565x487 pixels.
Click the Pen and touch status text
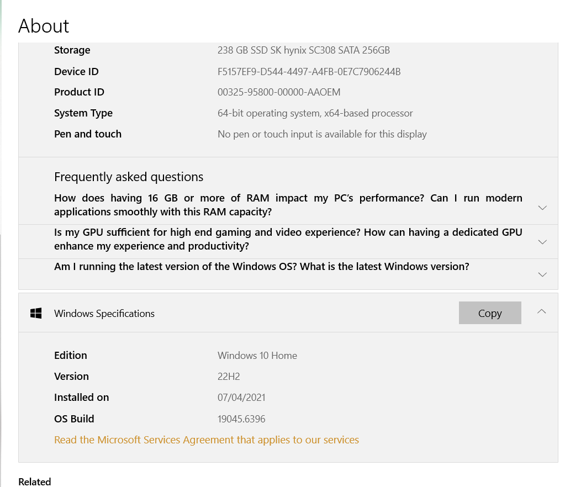[x=322, y=134]
